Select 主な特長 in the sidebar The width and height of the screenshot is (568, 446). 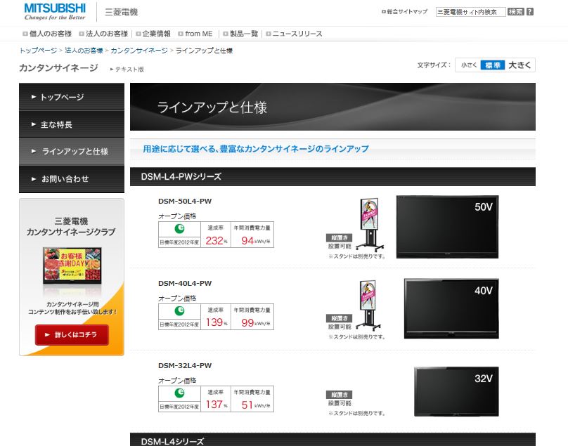point(72,124)
